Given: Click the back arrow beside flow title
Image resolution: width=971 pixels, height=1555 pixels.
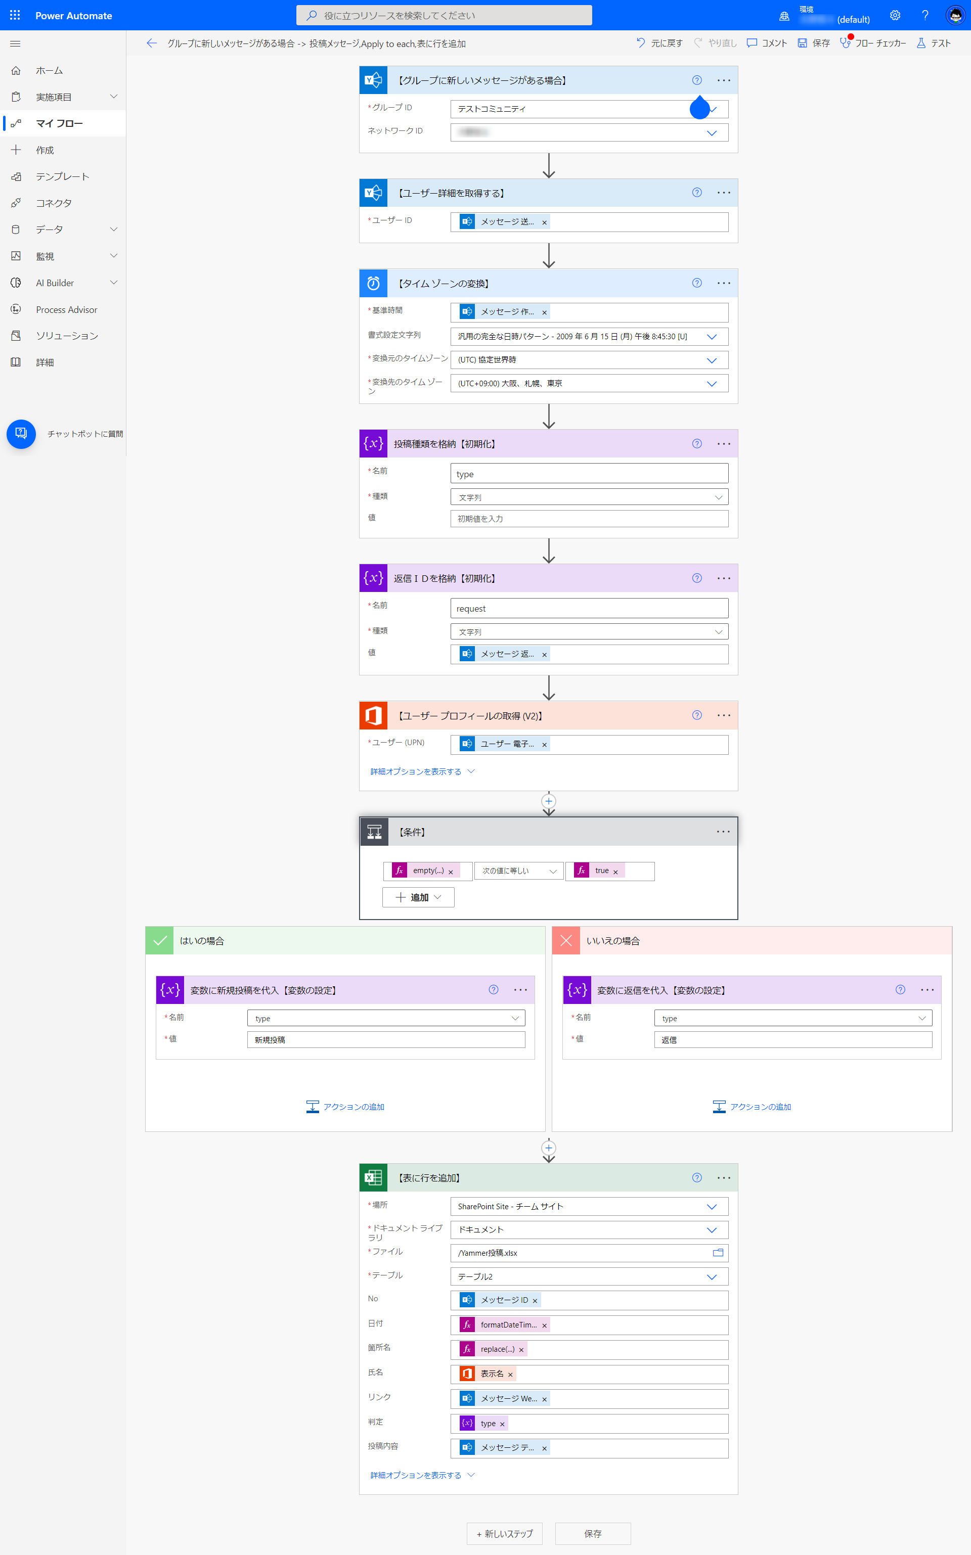Looking at the screenshot, I should pos(152,43).
